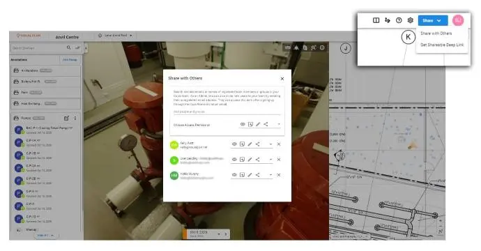This screenshot has width=481, height=251.
Task: Open the settings gear icon
Action: [410, 20]
